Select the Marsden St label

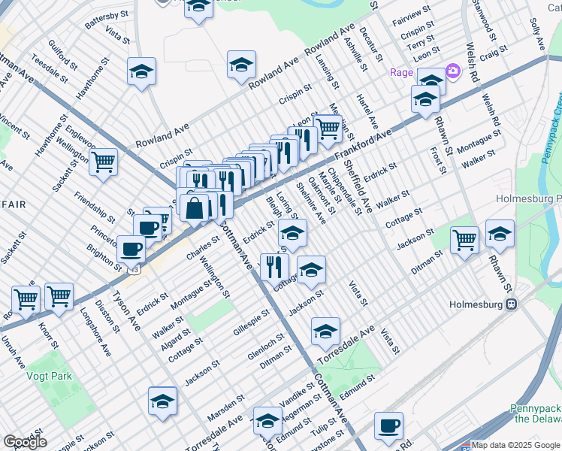pos(226,408)
